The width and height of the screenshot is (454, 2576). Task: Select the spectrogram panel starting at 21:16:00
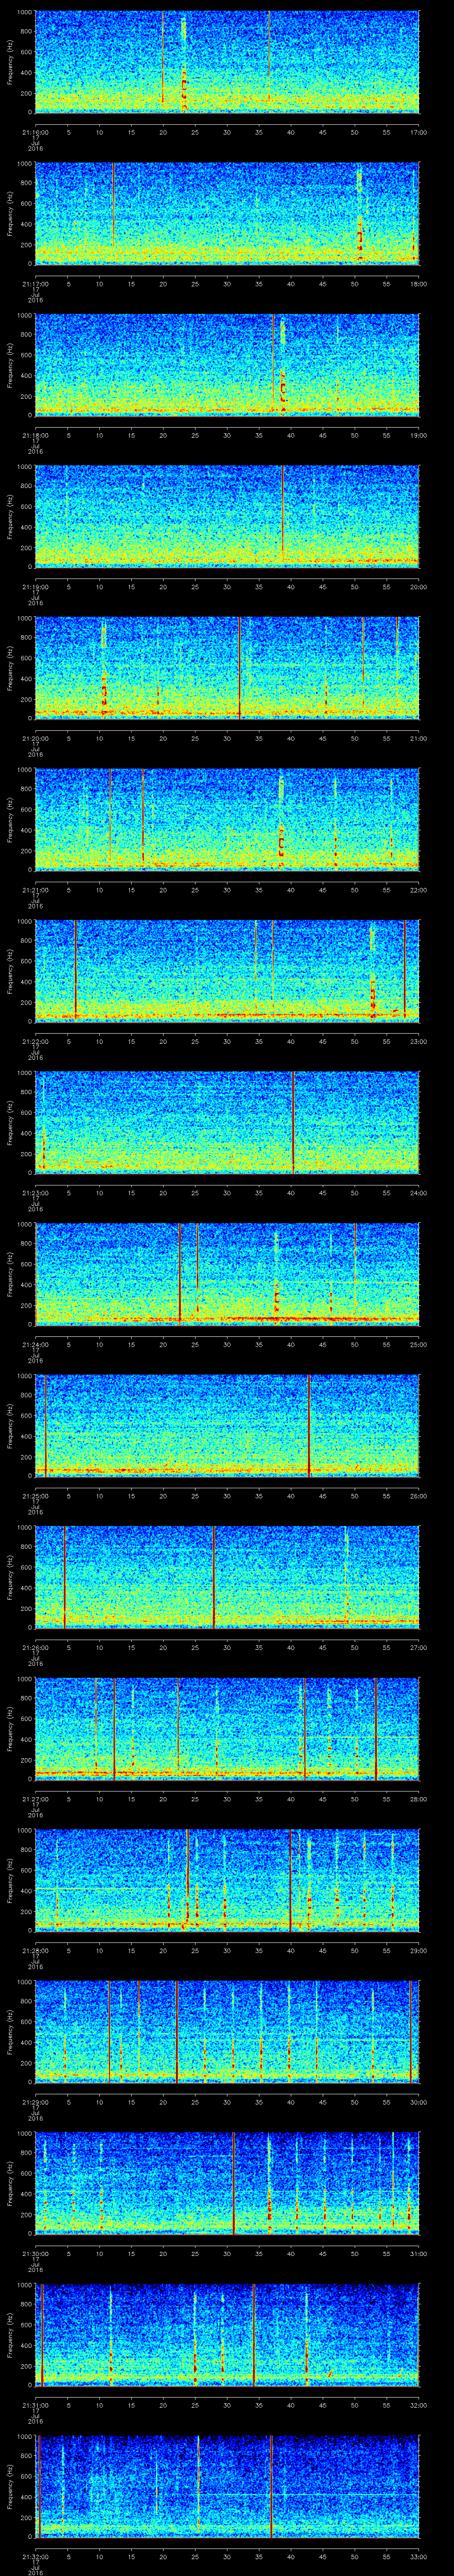[227, 62]
